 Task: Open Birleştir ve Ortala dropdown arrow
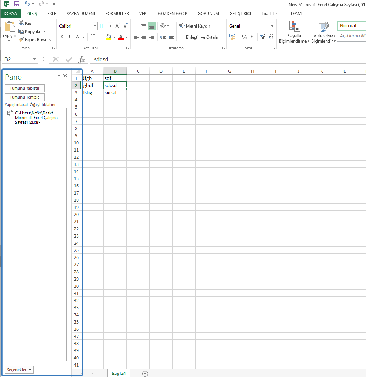[222, 37]
